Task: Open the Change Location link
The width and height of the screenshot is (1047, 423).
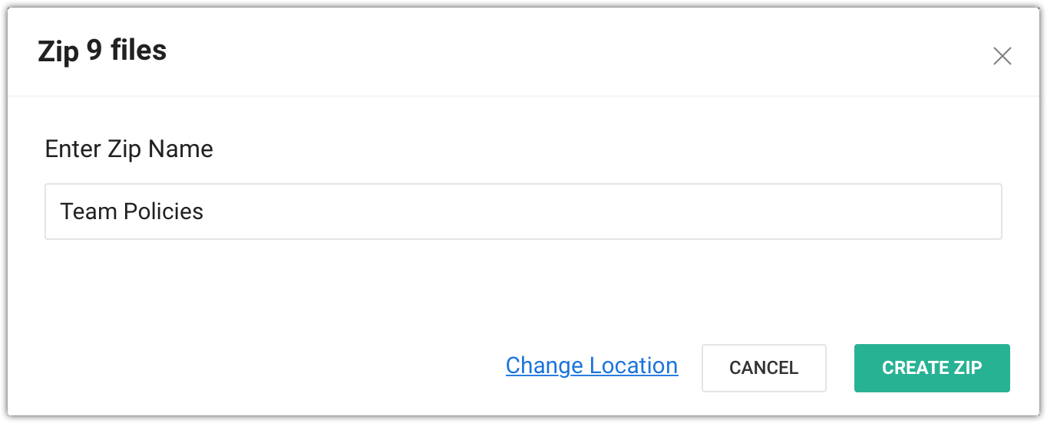Action: [x=592, y=366]
